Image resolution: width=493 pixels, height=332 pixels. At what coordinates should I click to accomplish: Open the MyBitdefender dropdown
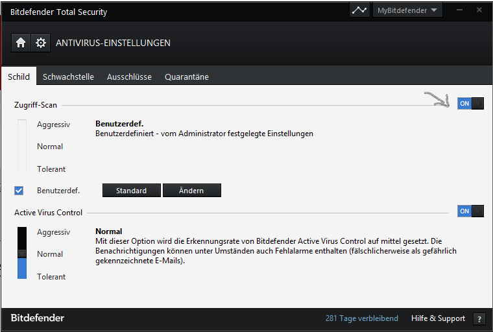click(407, 10)
